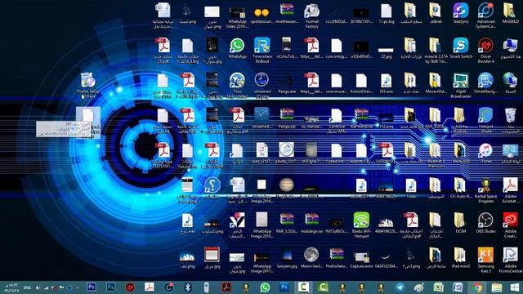Launch SideSync from the desktop

[461, 14]
